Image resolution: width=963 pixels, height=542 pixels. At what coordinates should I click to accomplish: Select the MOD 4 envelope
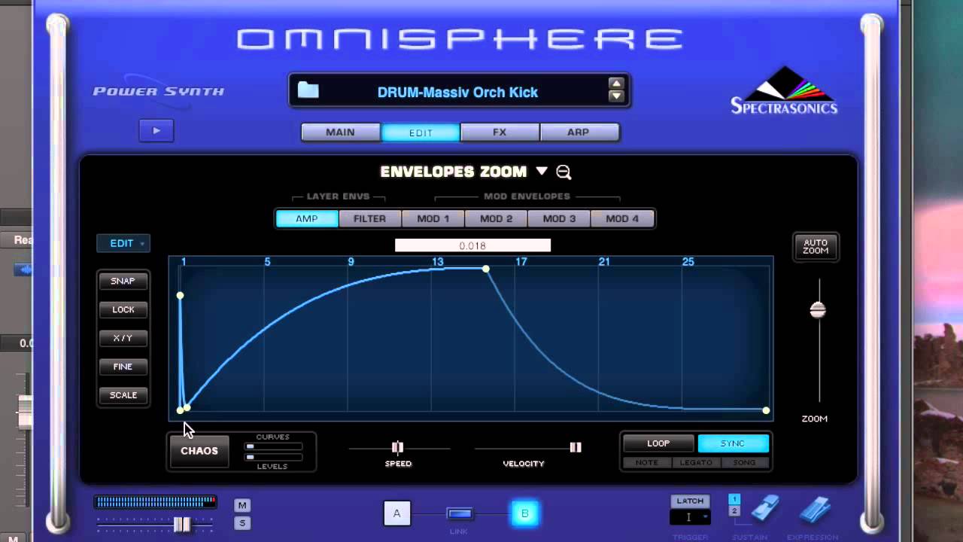click(x=622, y=219)
